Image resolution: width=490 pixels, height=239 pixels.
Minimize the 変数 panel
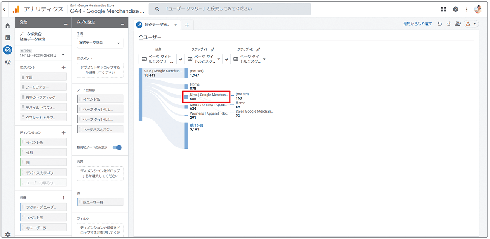click(66, 23)
